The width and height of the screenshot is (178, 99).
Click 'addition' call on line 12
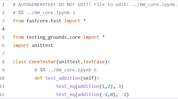click(88, 95)
